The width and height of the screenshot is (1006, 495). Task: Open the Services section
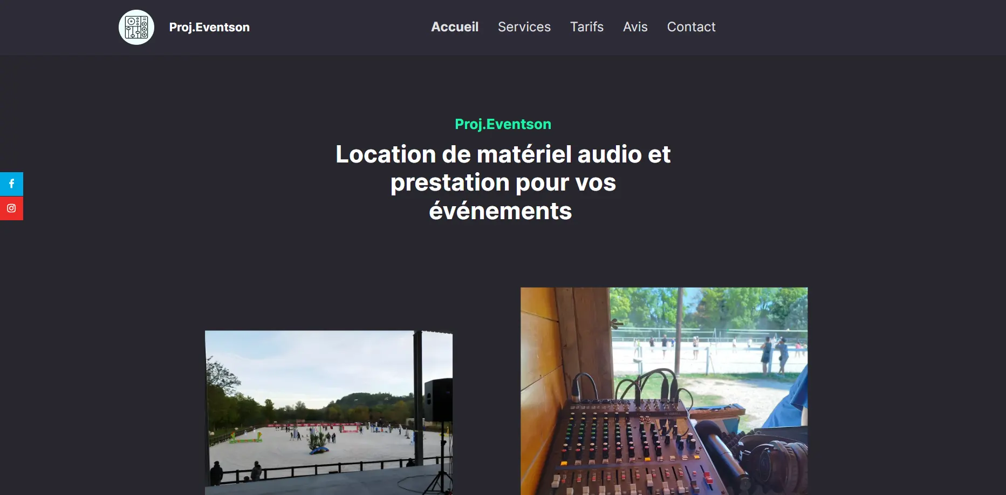(524, 27)
